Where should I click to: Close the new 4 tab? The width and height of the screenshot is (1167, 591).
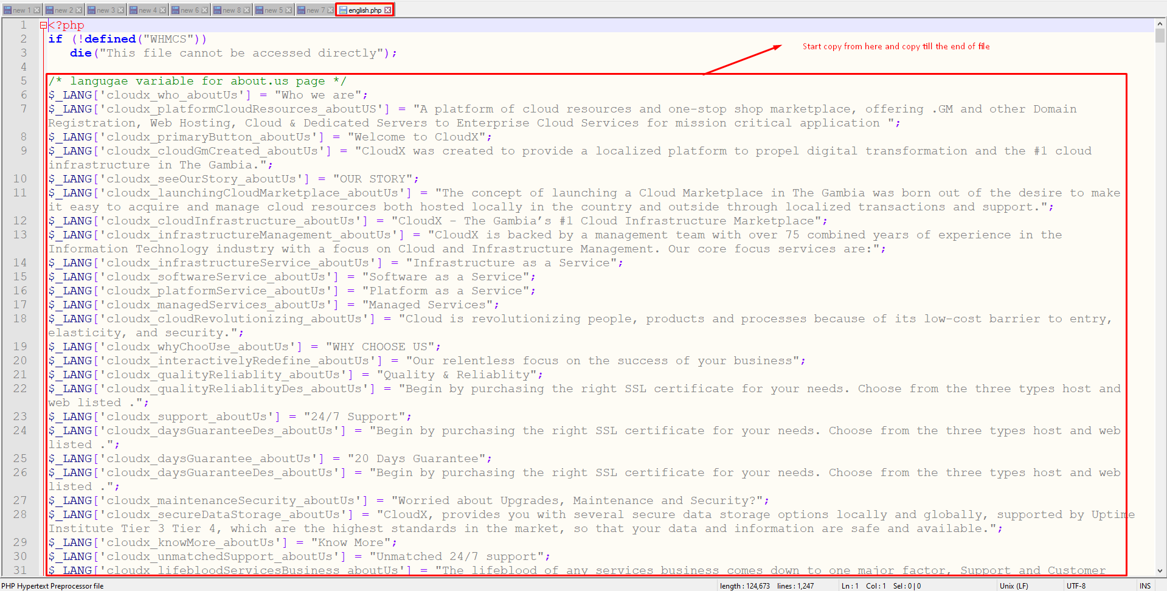163,10
